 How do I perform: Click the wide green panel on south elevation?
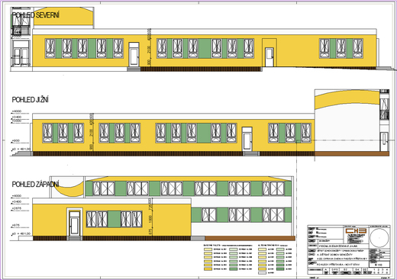pos(204,133)
